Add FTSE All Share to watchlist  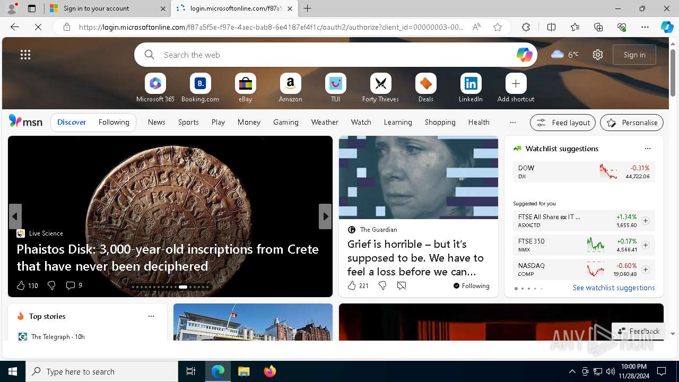point(646,221)
